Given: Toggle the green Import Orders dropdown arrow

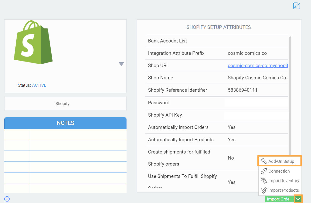Looking at the screenshot, I should tap(298, 199).
